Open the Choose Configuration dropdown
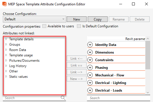 click(34, 19)
